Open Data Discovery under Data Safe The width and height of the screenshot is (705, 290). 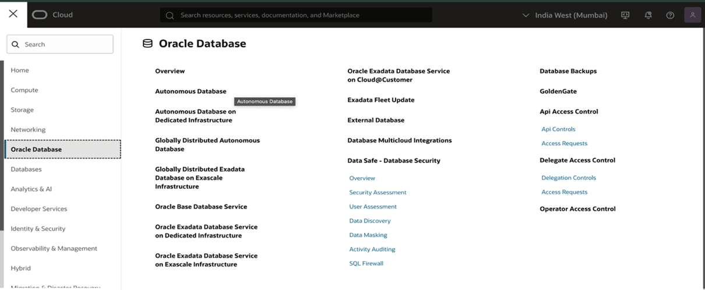point(370,221)
